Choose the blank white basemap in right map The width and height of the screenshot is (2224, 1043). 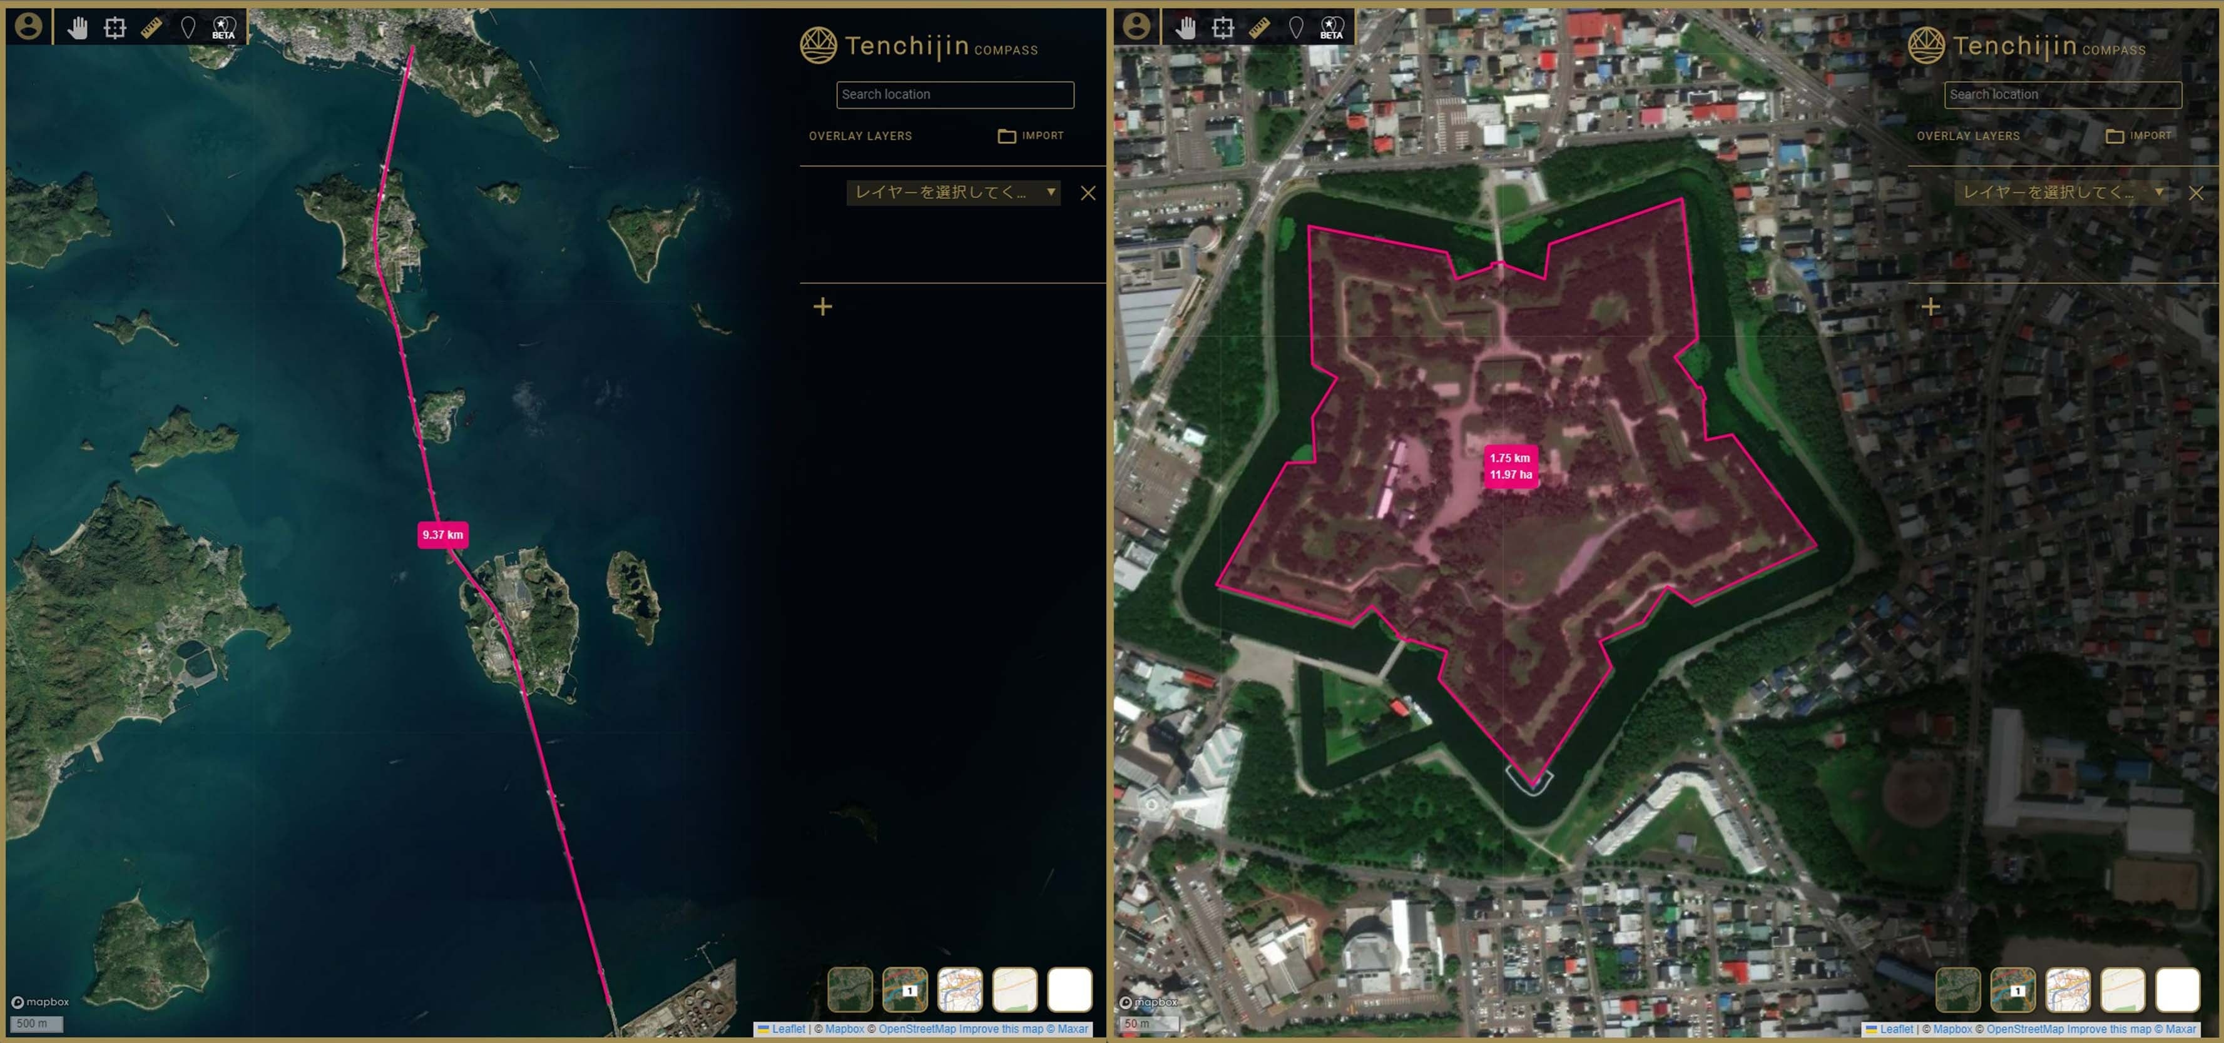(2177, 989)
